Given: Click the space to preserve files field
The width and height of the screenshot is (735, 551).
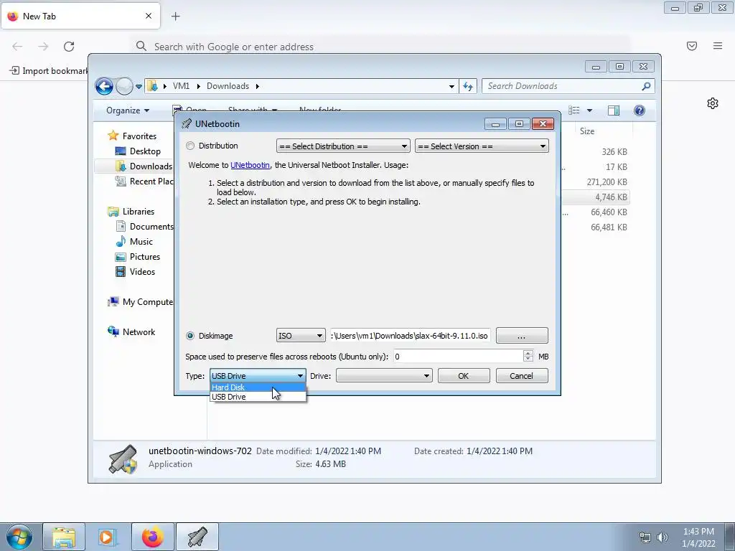Looking at the screenshot, I should [458, 357].
